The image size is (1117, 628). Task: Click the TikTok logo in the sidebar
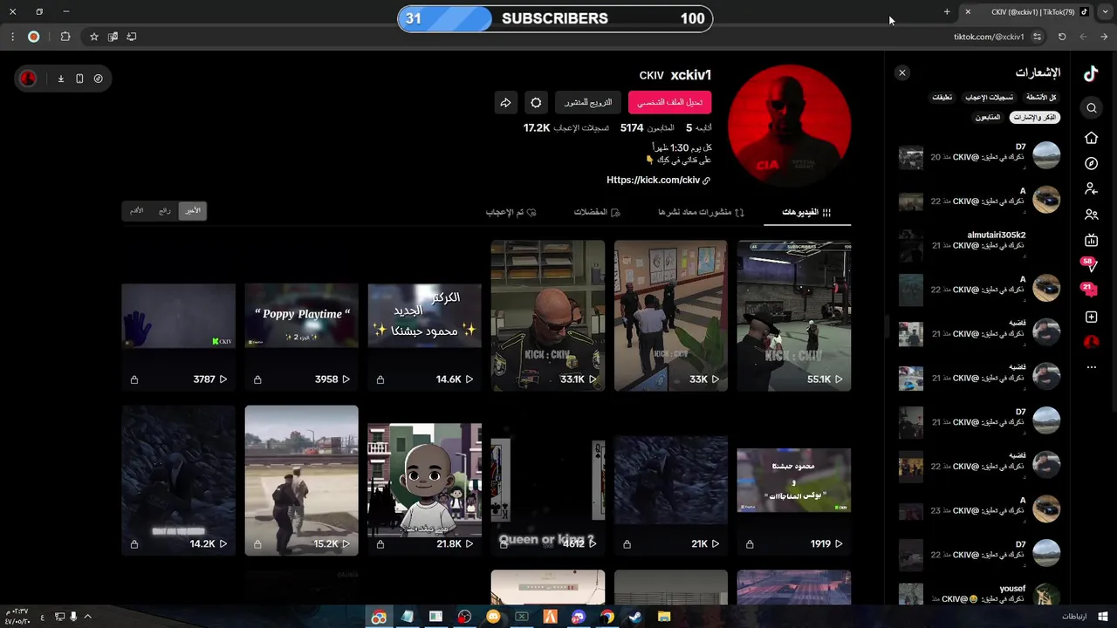pos(1091,74)
